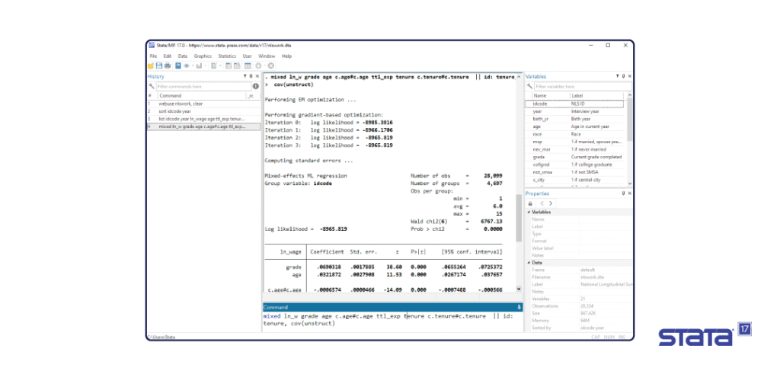
Task: Select the birth_yr variable row
Action: (574, 120)
